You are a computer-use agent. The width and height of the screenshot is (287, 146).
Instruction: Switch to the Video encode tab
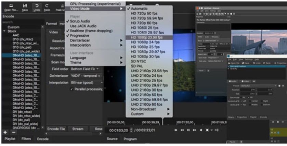click(53, 32)
